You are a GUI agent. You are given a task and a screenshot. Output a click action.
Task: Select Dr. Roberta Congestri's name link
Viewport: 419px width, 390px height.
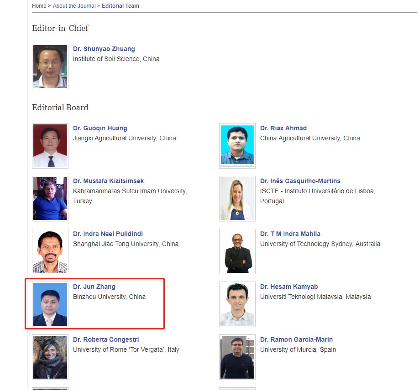(106, 339)
